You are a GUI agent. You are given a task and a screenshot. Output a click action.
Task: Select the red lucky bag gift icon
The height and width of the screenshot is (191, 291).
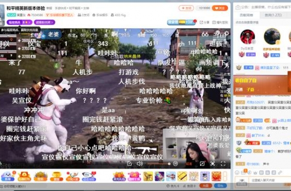coord(216,176)
